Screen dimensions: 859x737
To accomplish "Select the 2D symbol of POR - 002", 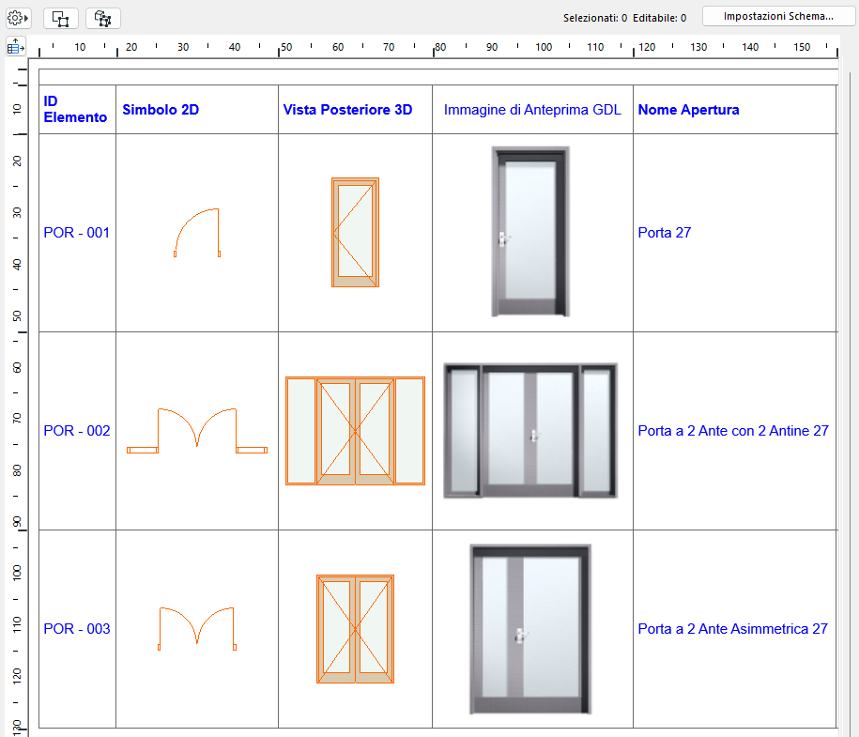I will pyautogui.click(x=197, y=431).
